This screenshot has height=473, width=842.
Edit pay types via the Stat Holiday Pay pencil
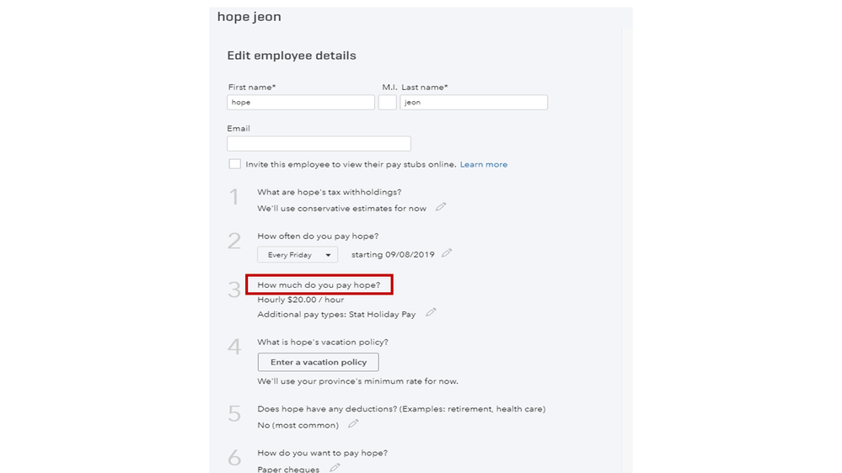coord(431,313)
